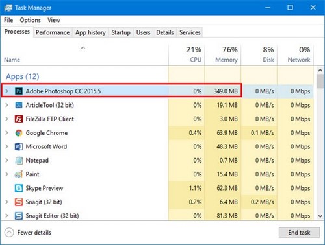Click the Task Manager title bar icon

coord(8,8)
